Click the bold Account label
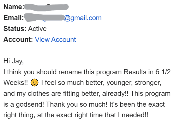Viewport: 174px width, 122px height. coord(18,40)
